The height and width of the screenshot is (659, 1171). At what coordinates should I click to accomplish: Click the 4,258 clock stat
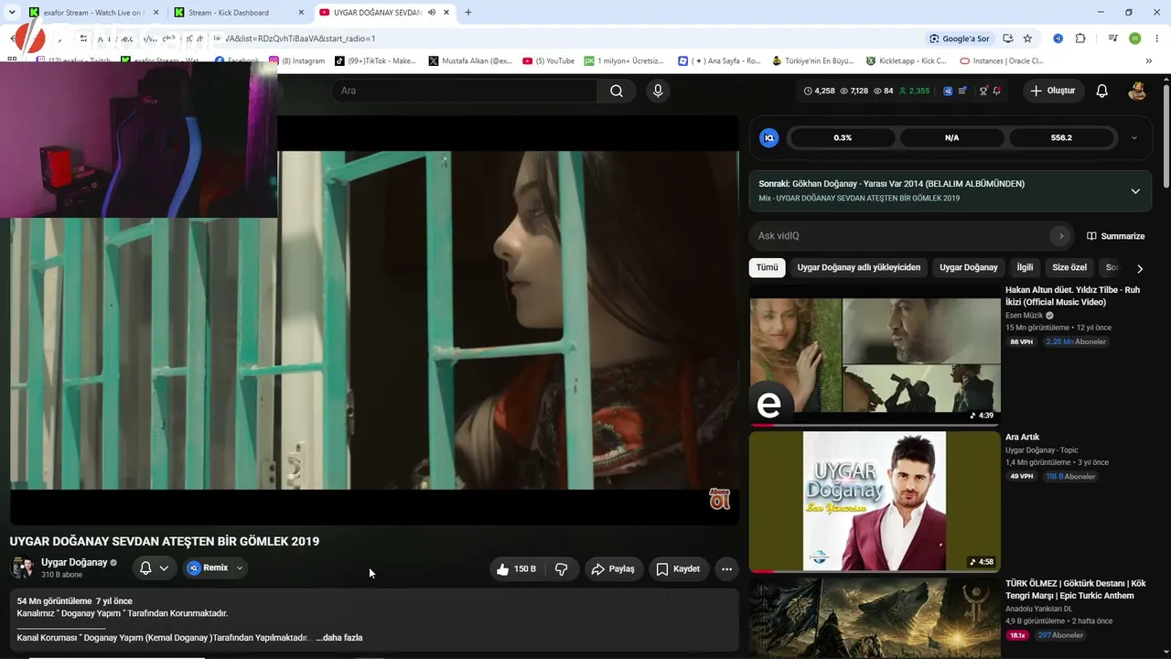click(820, 92)
